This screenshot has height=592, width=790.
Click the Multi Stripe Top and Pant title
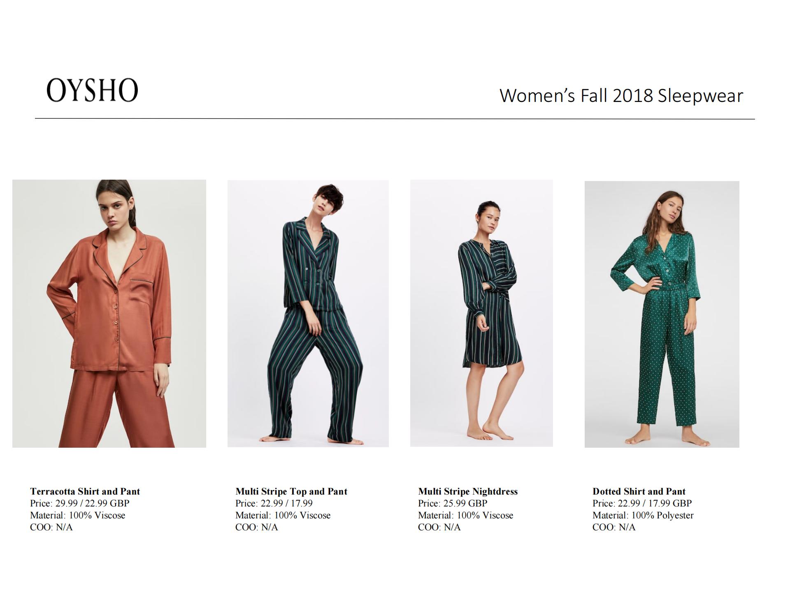291,491
